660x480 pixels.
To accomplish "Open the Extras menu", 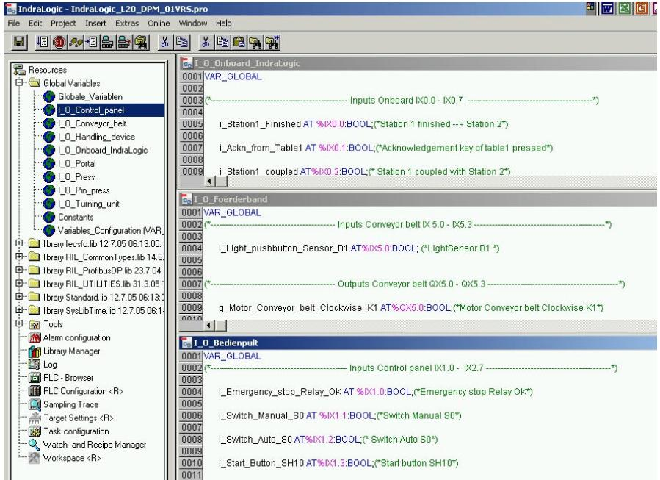I will coord(127,24).
